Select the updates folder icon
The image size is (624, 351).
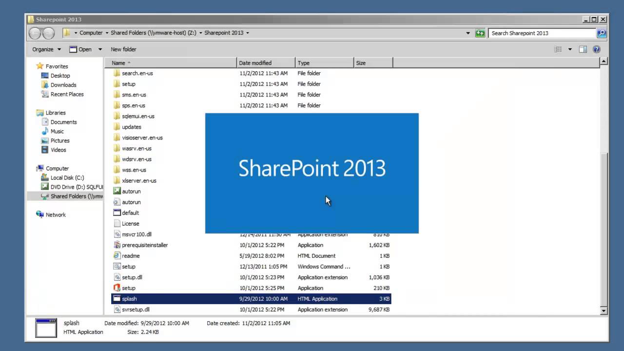(117, 127)
